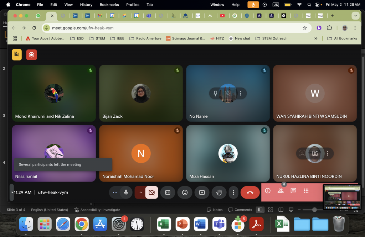Open Spotlight search in the menu bar
Viewport: 365px width, 237px height.
[309, 5]
